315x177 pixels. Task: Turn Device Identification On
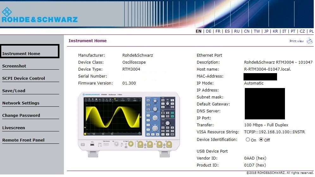pos(248,140)
